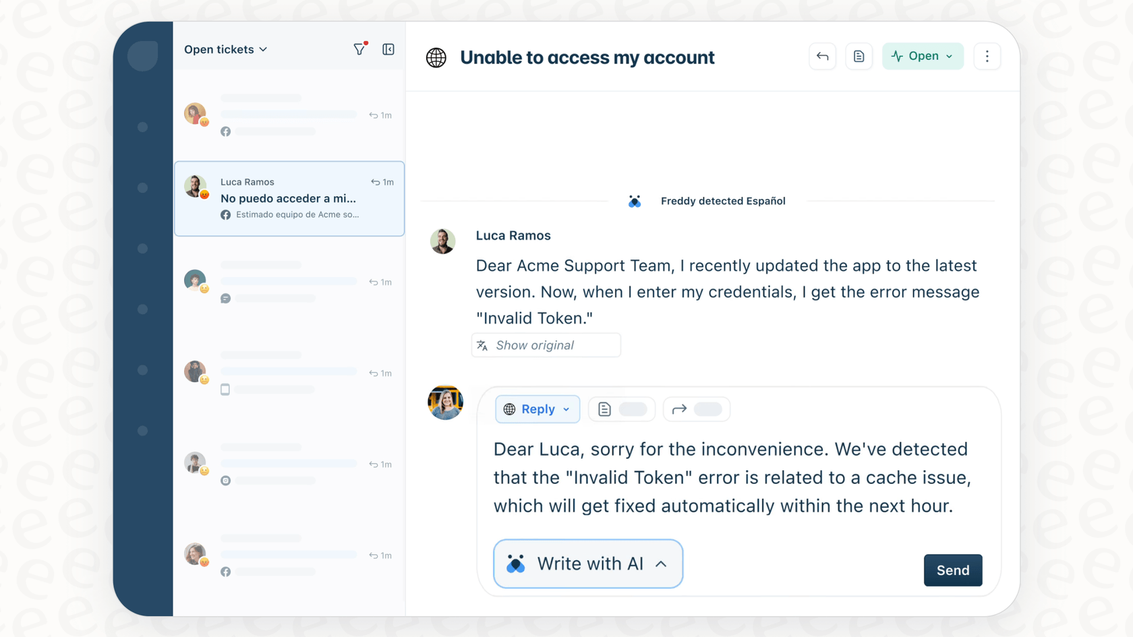Viewport: 1133px width, 637px height.
Task: Click the back reply arrow in the ticket header
Action: 822,56
